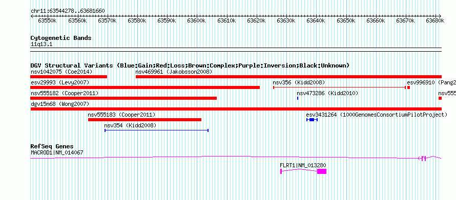The image size is (456, 200).
Task: Open nsv555183 (Cooper2011) variant label
Action: tap(121, 115)
